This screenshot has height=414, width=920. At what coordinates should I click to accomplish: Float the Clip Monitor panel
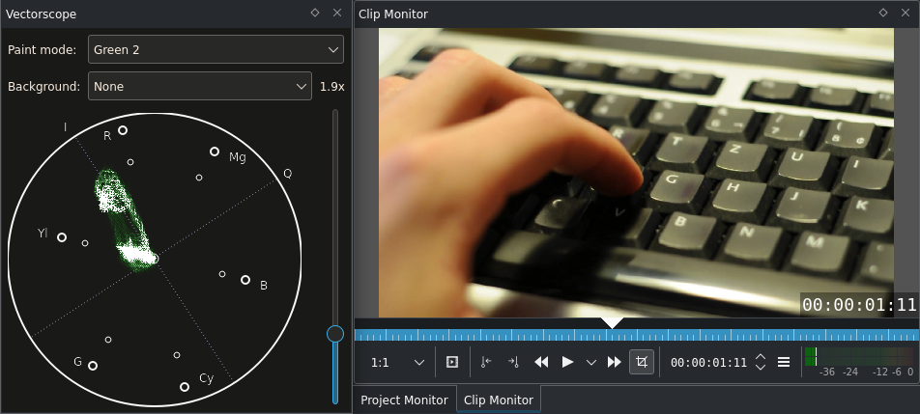(883, 13)
